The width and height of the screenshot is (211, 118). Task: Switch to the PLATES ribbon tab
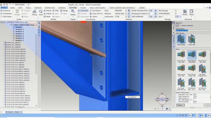coord(83,8)
